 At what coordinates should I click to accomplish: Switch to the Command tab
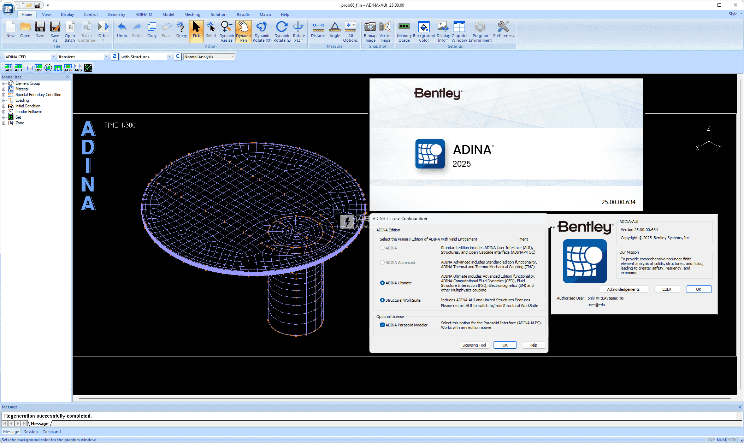point(52,432)
